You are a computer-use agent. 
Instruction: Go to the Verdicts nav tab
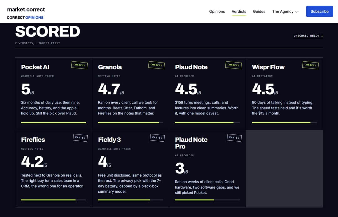(x=239, y=11)
